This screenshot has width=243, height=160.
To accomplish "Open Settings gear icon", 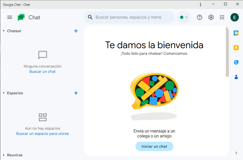I will tap(211, 17).
